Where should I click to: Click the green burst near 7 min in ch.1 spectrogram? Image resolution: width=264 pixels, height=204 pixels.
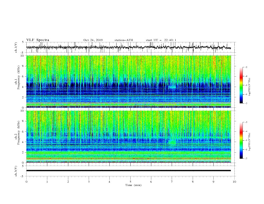[x=172, y=87]
